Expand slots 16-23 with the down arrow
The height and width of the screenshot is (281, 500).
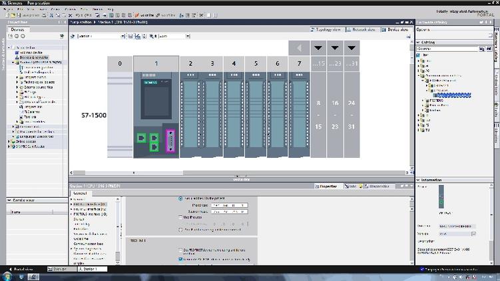[x=334, y=48]
